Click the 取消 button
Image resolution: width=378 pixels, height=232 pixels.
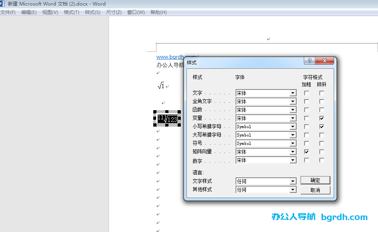(x=315, y=190)
